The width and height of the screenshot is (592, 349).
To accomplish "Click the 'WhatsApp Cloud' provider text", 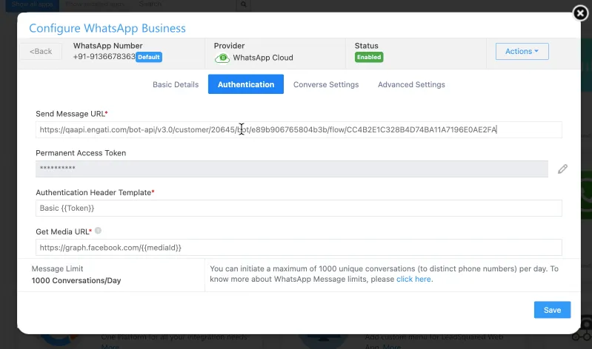I will [x=263, y=58].
